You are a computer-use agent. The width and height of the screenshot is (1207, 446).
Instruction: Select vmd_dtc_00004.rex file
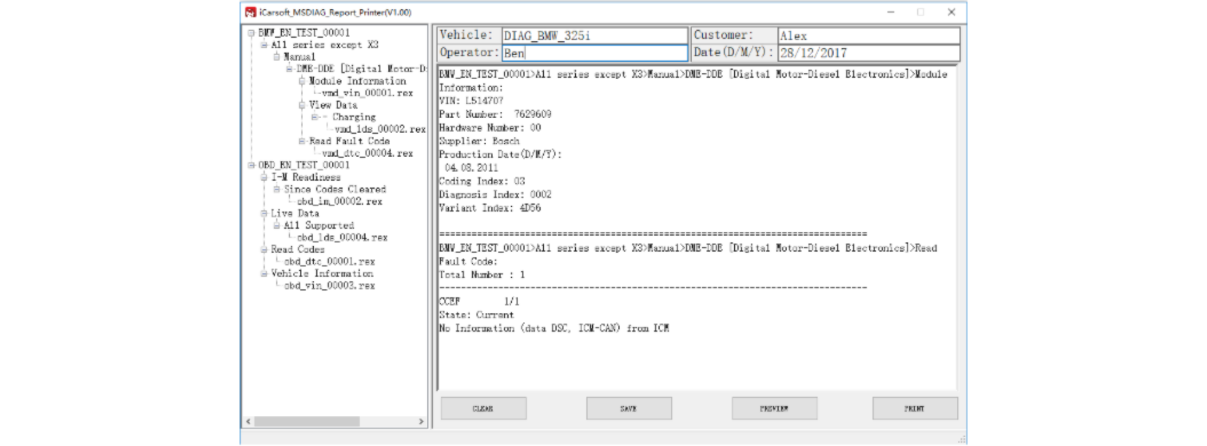point(367,153)
